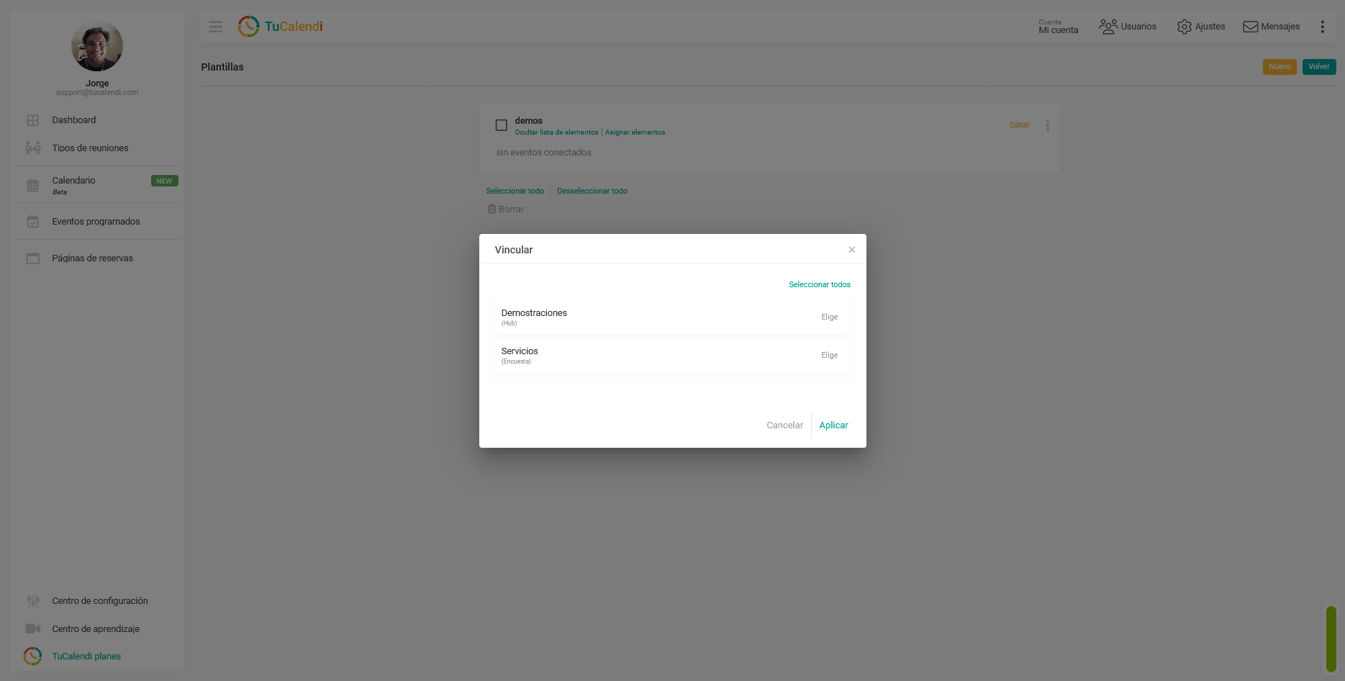Open Eventos programados section

(x=96, y=222)
